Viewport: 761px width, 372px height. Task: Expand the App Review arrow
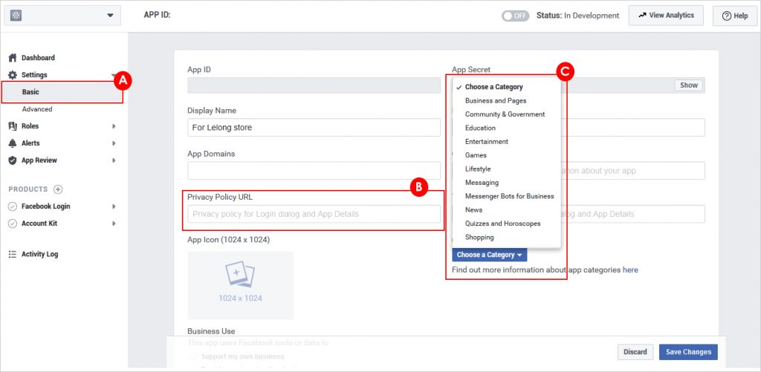click(114, 160)
